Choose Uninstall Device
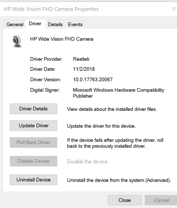177x208 pixels. pos(33,180)
